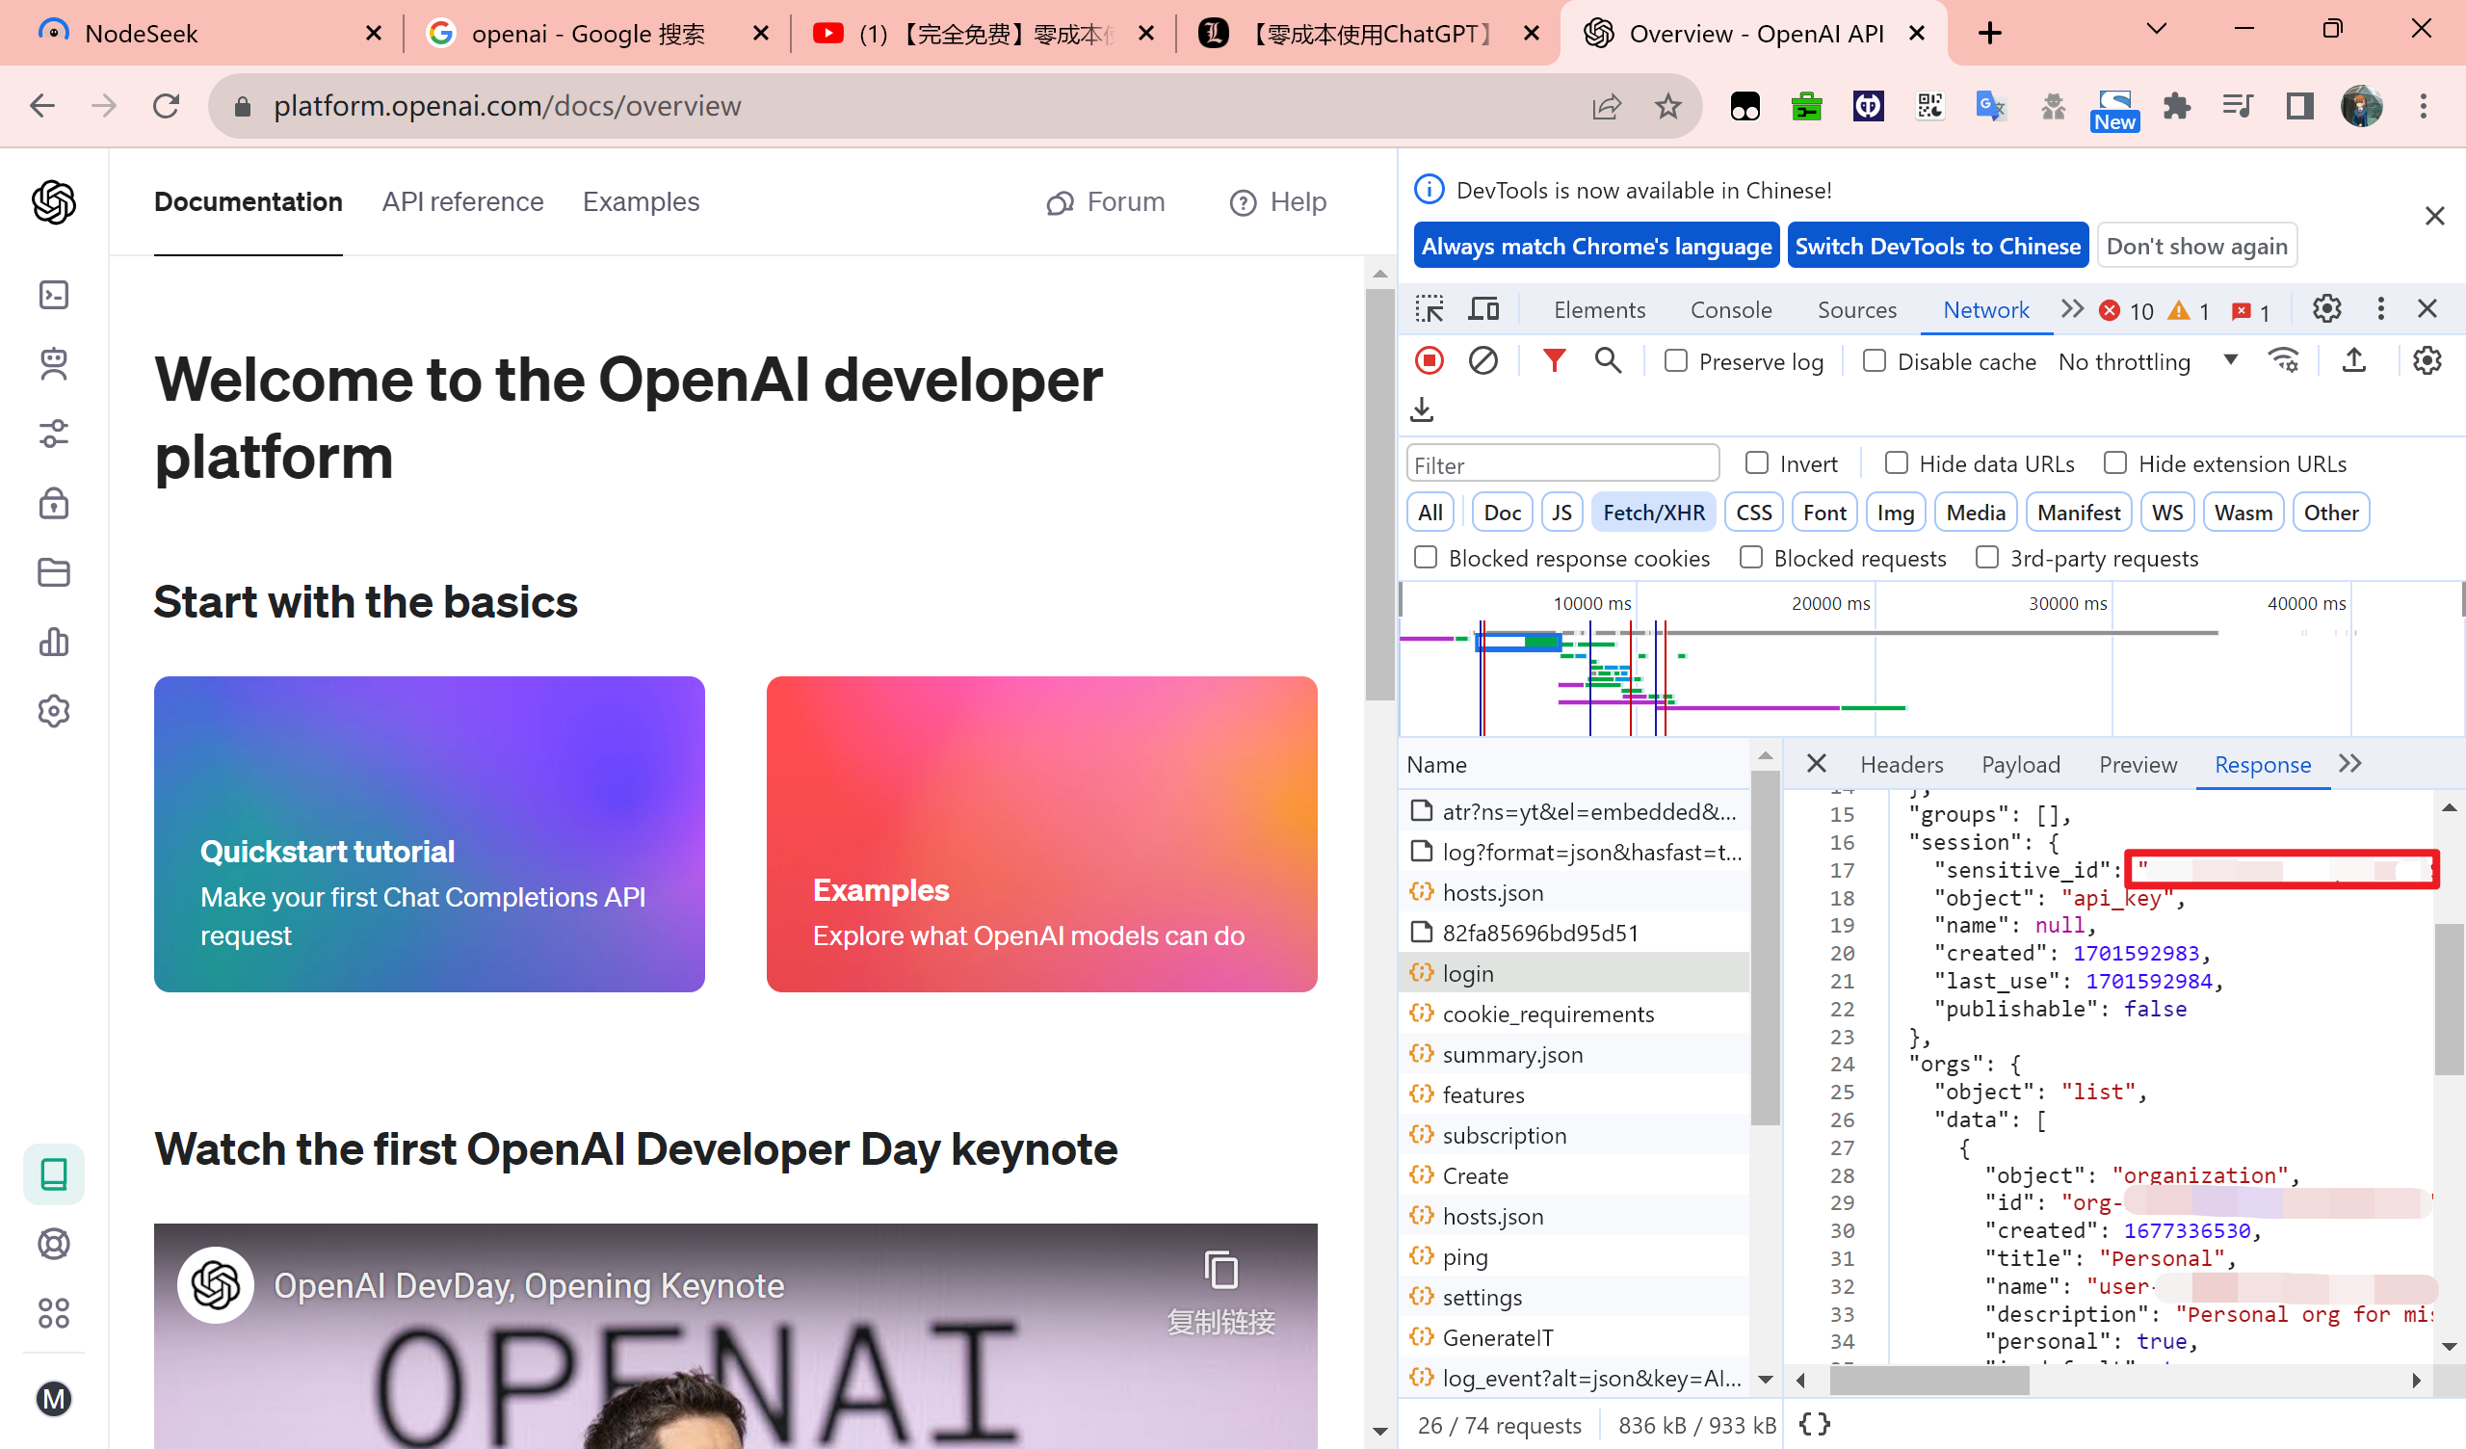Open the Quickstart tutorial card

click(x=429, y=833)
